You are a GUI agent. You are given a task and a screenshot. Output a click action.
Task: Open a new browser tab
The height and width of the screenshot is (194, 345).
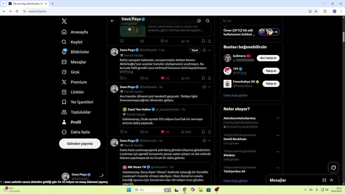[x=52, y=4]
